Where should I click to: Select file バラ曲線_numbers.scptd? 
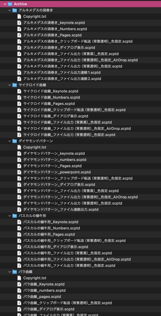[x=44, y=291]
